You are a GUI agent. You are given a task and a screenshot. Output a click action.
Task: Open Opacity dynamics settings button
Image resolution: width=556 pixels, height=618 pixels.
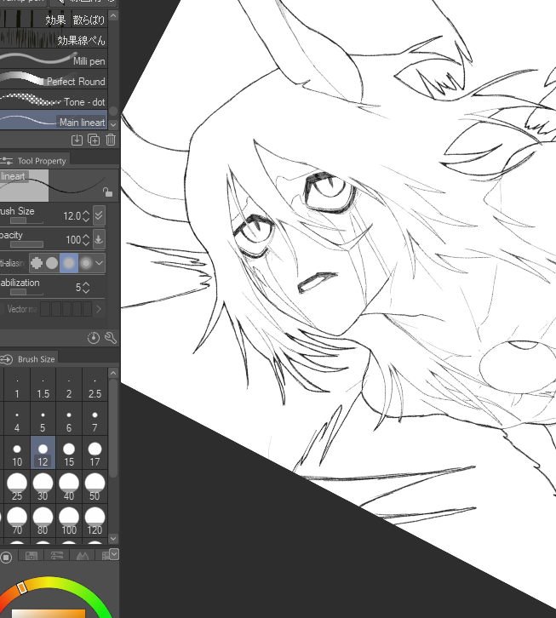point(99,239)
